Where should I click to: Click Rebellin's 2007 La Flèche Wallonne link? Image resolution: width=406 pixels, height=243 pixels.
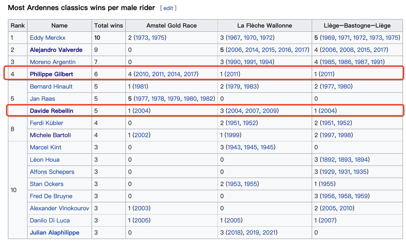(x=252, y=111)
